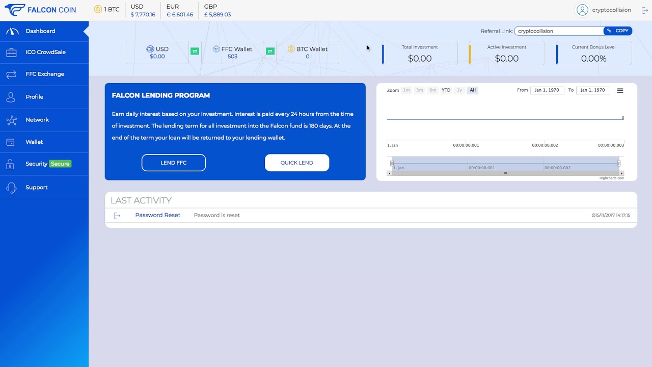652x367 pixels.
Task: Click the GBP rate £ 5,889.03
Action: (x=218, y=15)
